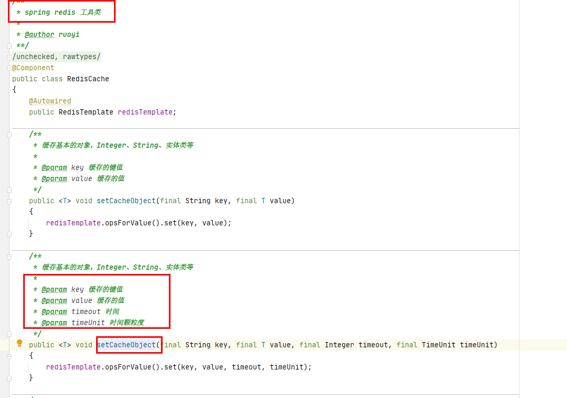Click opsForValue in the set(key, value) line
This screenshot has height=398, width=567.
(128, 223)
